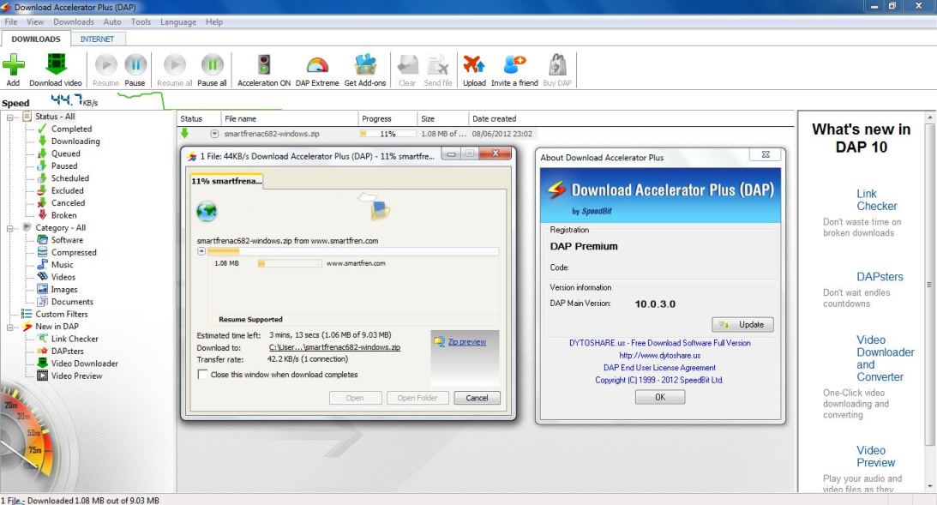Click the Clear toolbar icon
The image size is (937, 505).
[407, 65]
